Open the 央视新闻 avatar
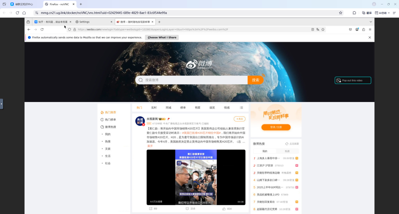Viewport: 399px width, 214px height. tap(140, 121)
